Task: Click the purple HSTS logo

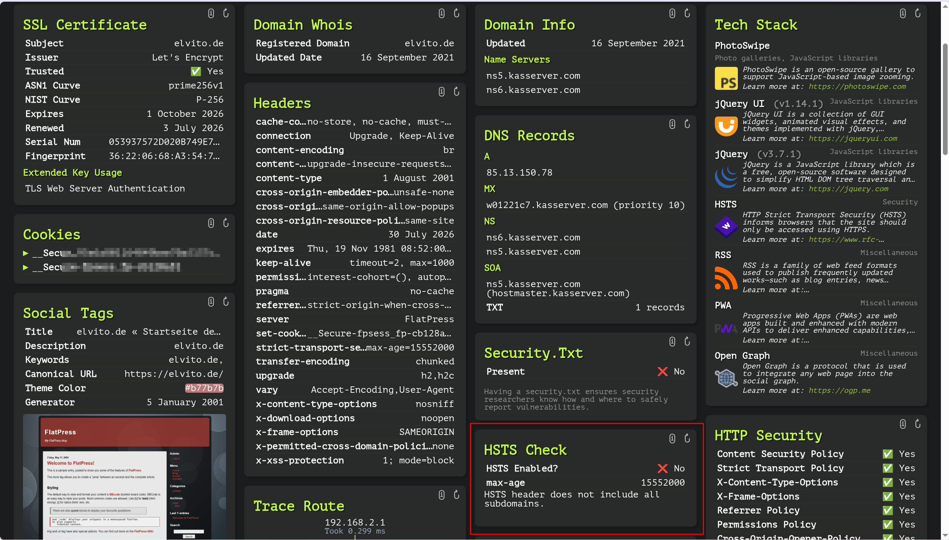Action: coord(726,227)
